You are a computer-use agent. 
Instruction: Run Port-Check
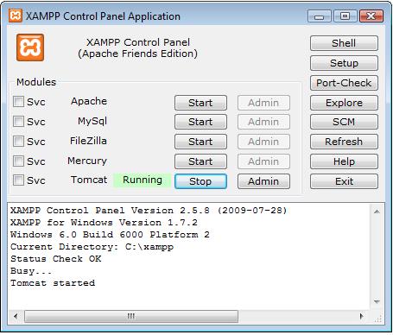[344, 83]
